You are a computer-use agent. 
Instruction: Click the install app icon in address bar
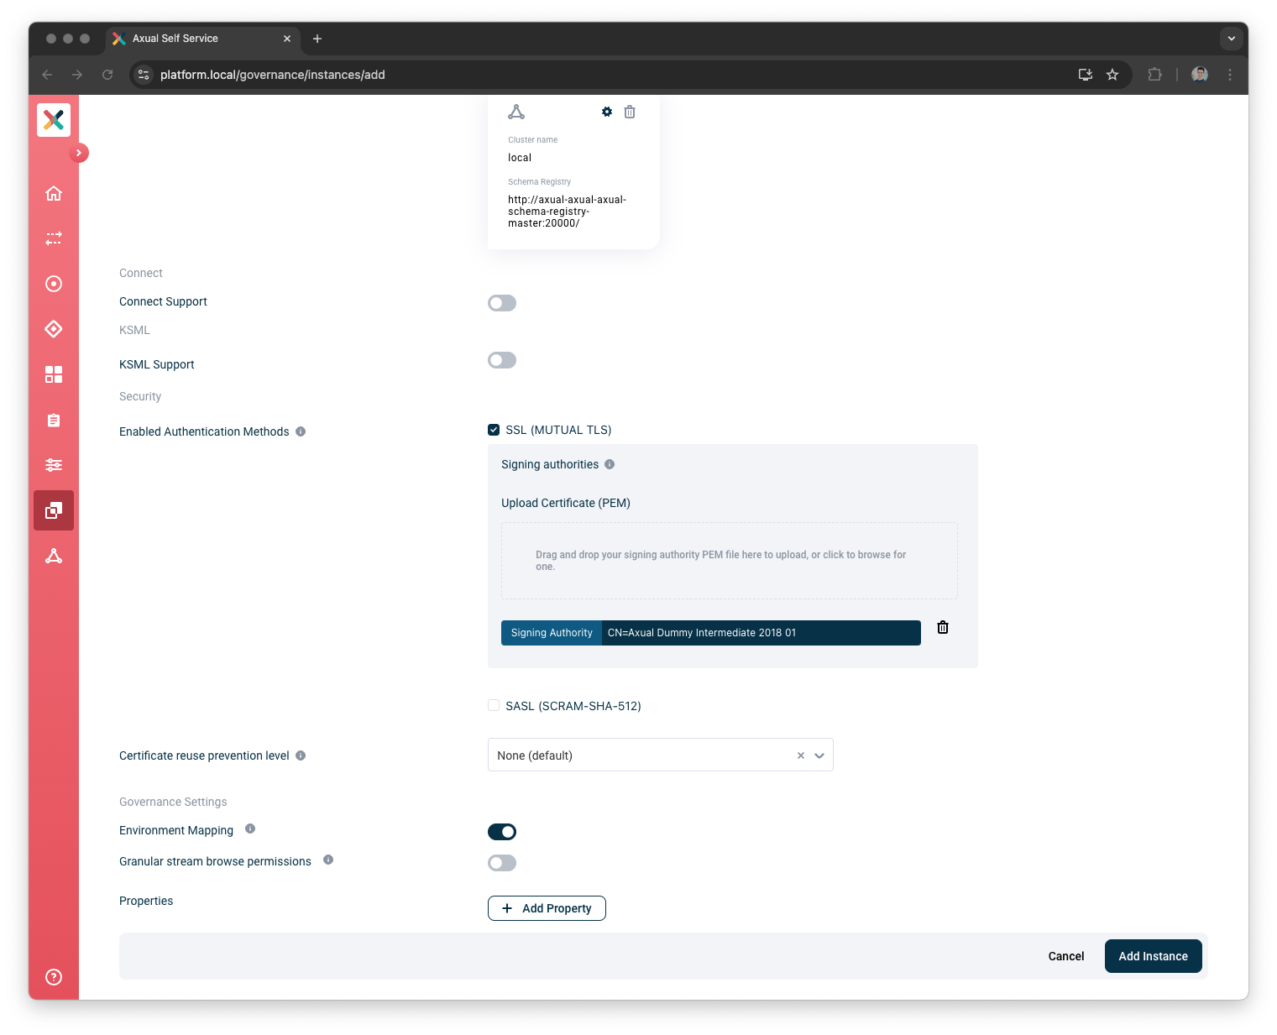(x=1086, y=75)
